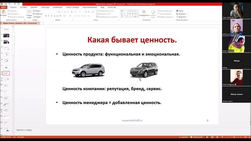The image size is (251, 141).
Task: Toggle Примечания comments in status bar
Action: click(x=196, y=137)
